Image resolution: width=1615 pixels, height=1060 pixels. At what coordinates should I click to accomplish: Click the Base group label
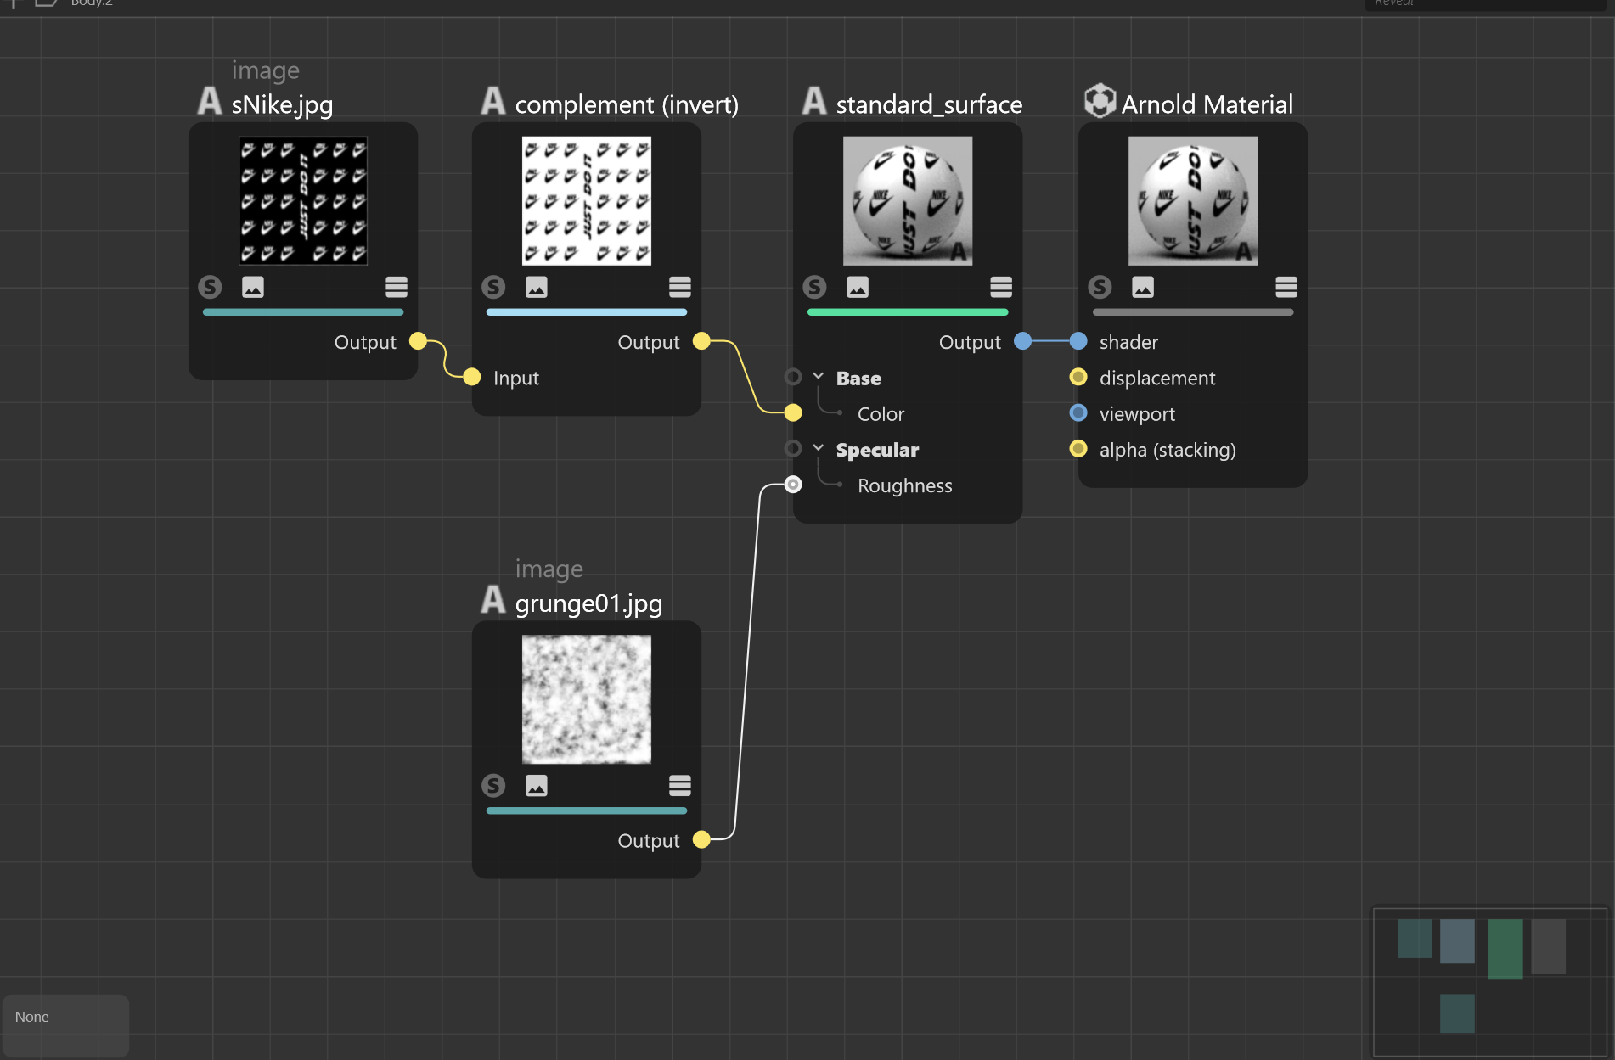(858, 379)
